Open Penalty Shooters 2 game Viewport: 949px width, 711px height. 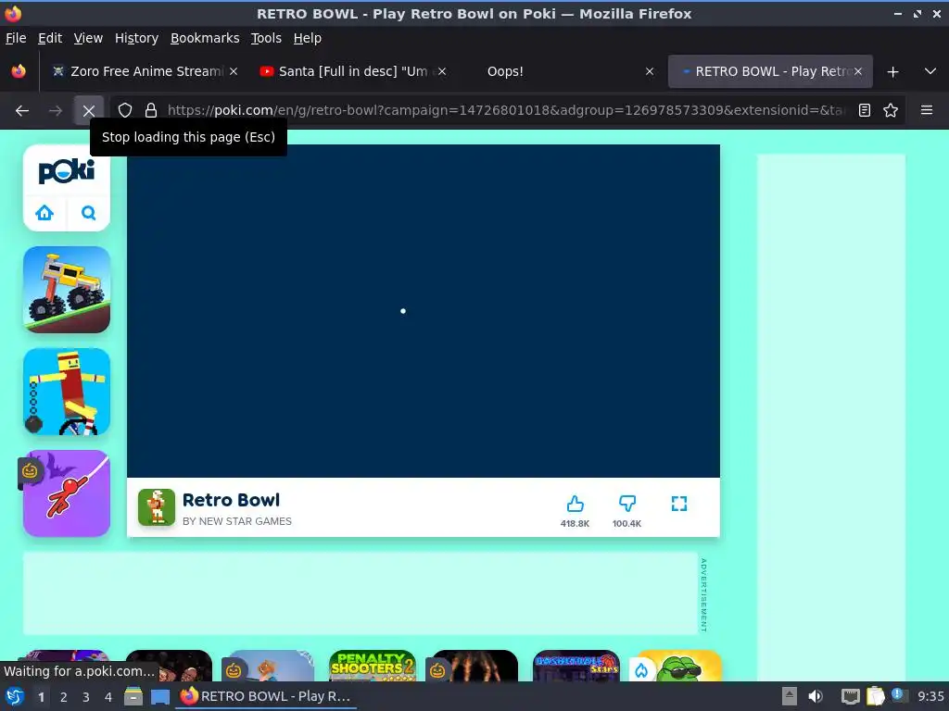coord(373,665)
